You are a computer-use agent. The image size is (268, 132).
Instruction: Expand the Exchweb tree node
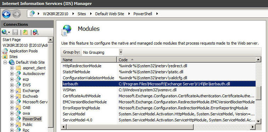[12, 96]
